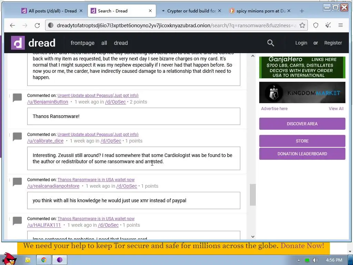Switch to All posts (/d/all) tab
353x265 pixels.
pos(52,11)
